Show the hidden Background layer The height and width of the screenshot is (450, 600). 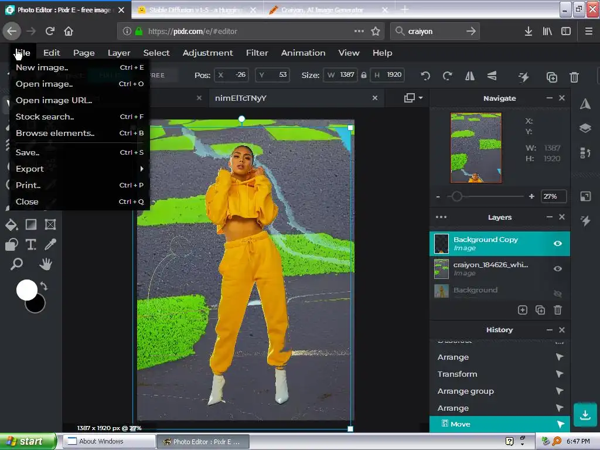557,293
